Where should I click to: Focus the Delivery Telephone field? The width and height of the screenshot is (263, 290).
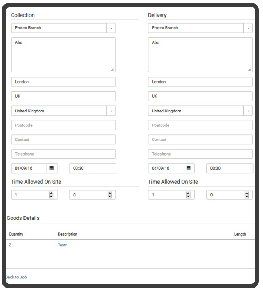(x=200, y=154)
